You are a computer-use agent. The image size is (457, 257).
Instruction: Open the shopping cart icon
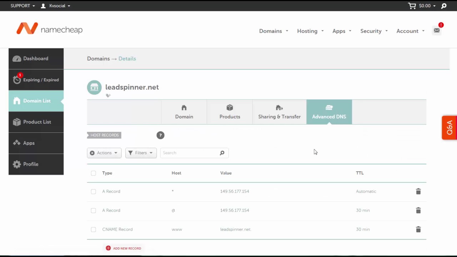click(412, 6)
